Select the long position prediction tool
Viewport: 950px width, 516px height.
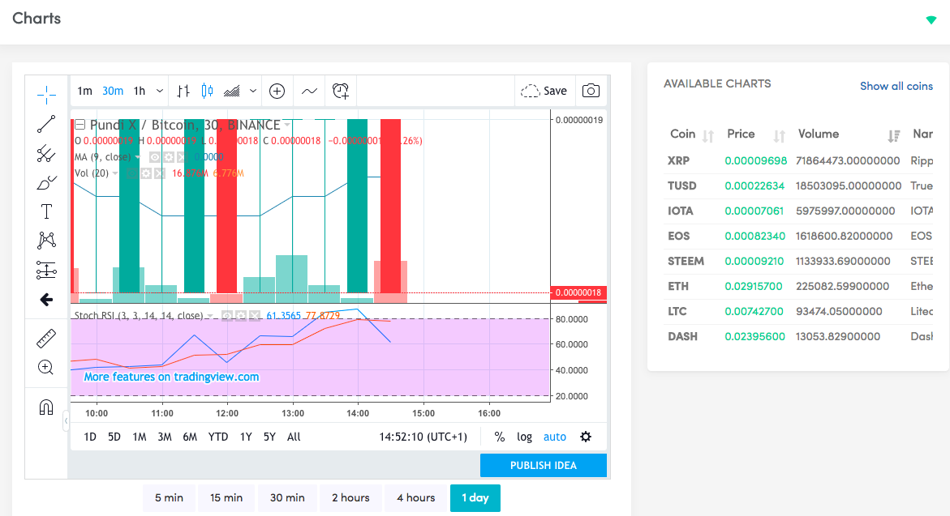tap(46, 270)
